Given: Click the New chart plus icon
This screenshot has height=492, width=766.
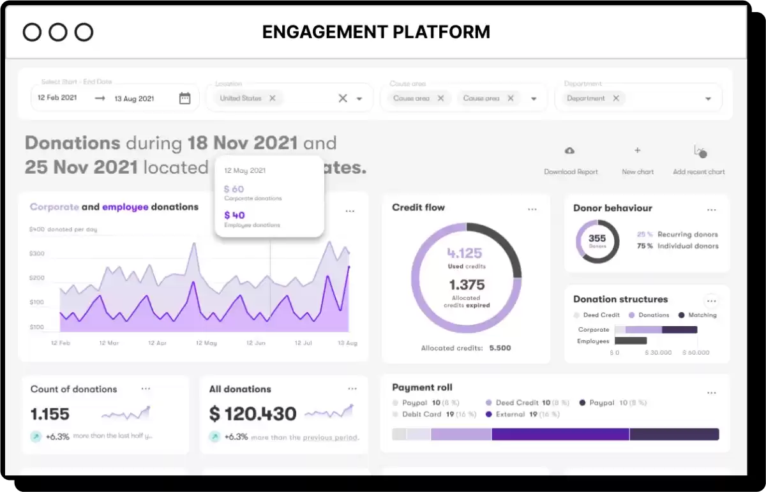Looking at the screenshot, I should [x=637, y=151].
